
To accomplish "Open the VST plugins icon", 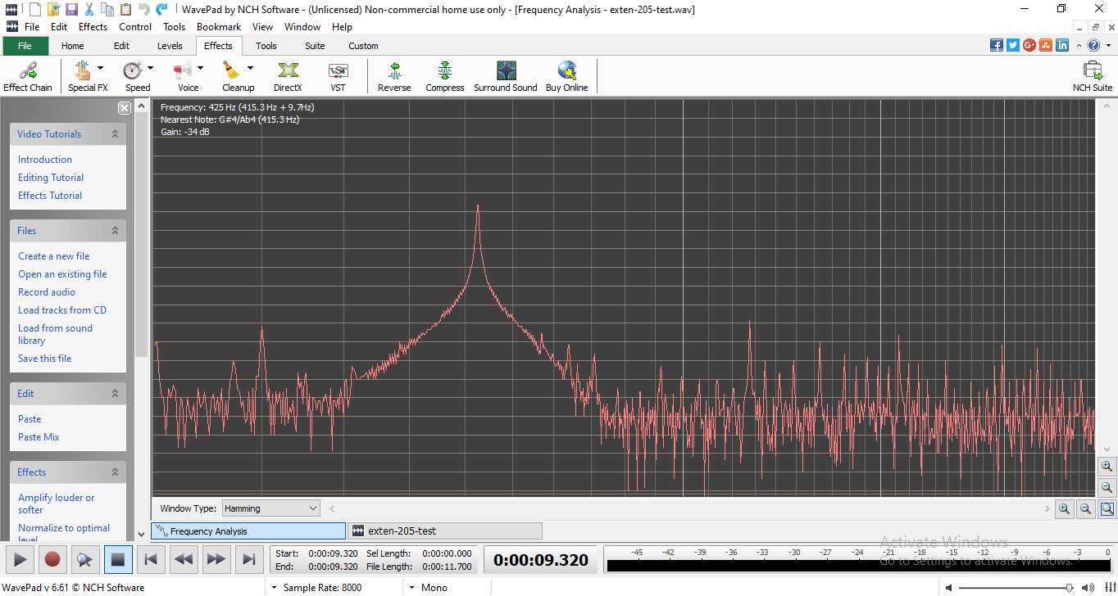I will pyautogui.click(x=338, y=76).
